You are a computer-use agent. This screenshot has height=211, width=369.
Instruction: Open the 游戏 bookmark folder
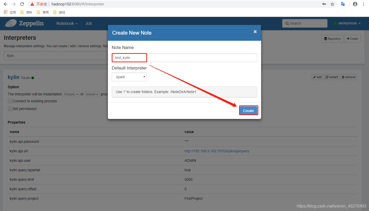[59, 12]
